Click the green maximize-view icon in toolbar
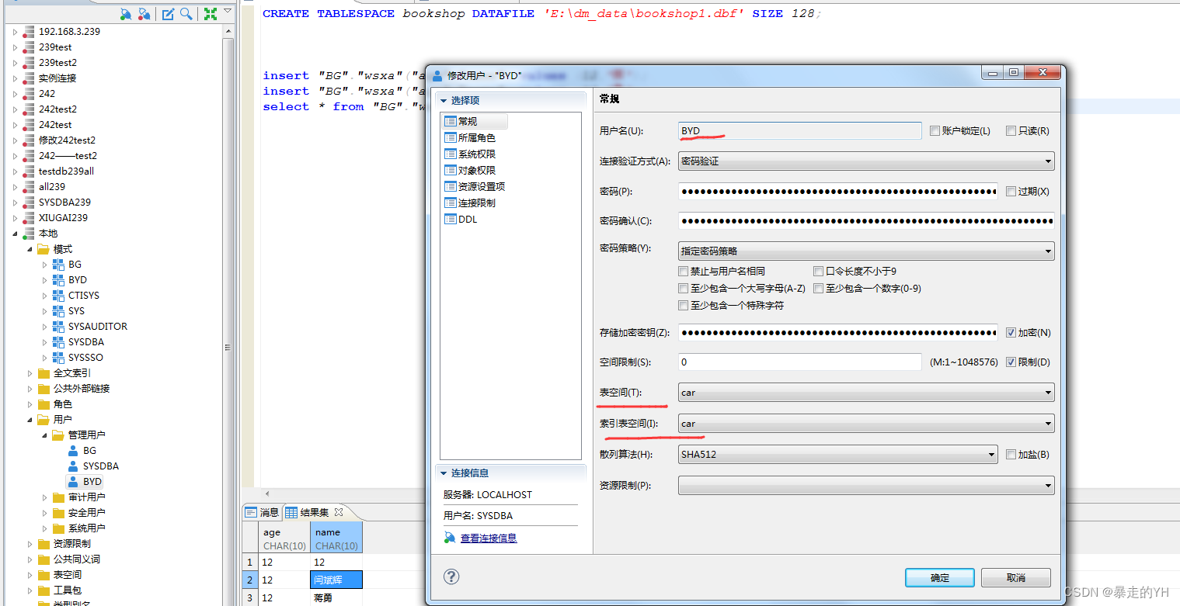Viewport: 1180px width, 606px height. [209, 13]
